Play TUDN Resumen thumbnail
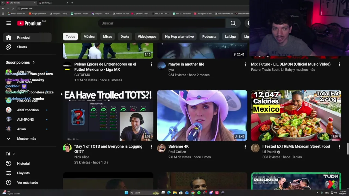The height and width of the screenshot is (196, 349). pos(296,181)
